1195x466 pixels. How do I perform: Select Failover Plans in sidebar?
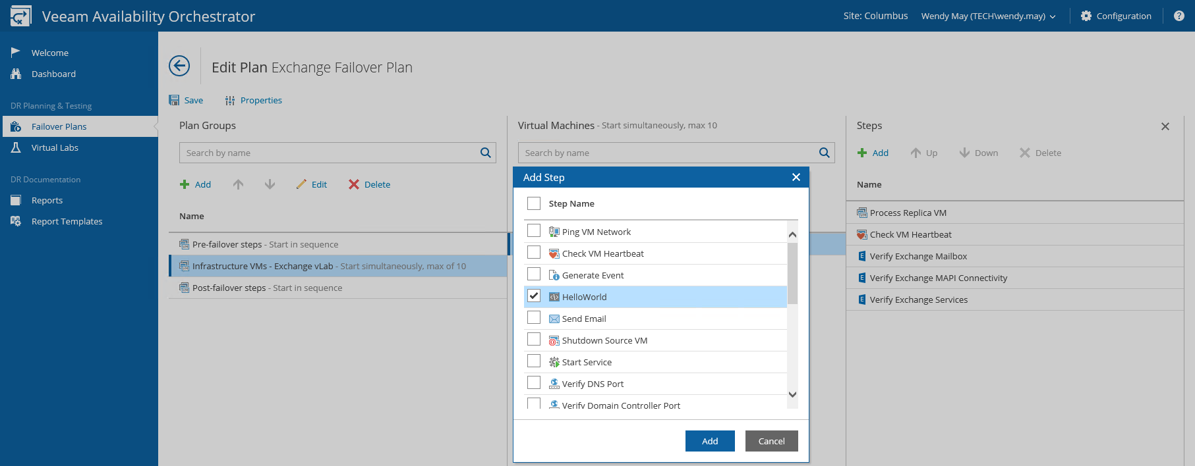click(x=79, y=126)
